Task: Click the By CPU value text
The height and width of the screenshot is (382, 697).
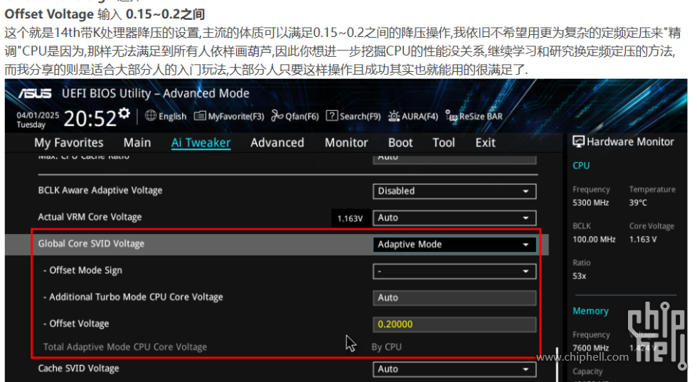Action: pos(387,347)
